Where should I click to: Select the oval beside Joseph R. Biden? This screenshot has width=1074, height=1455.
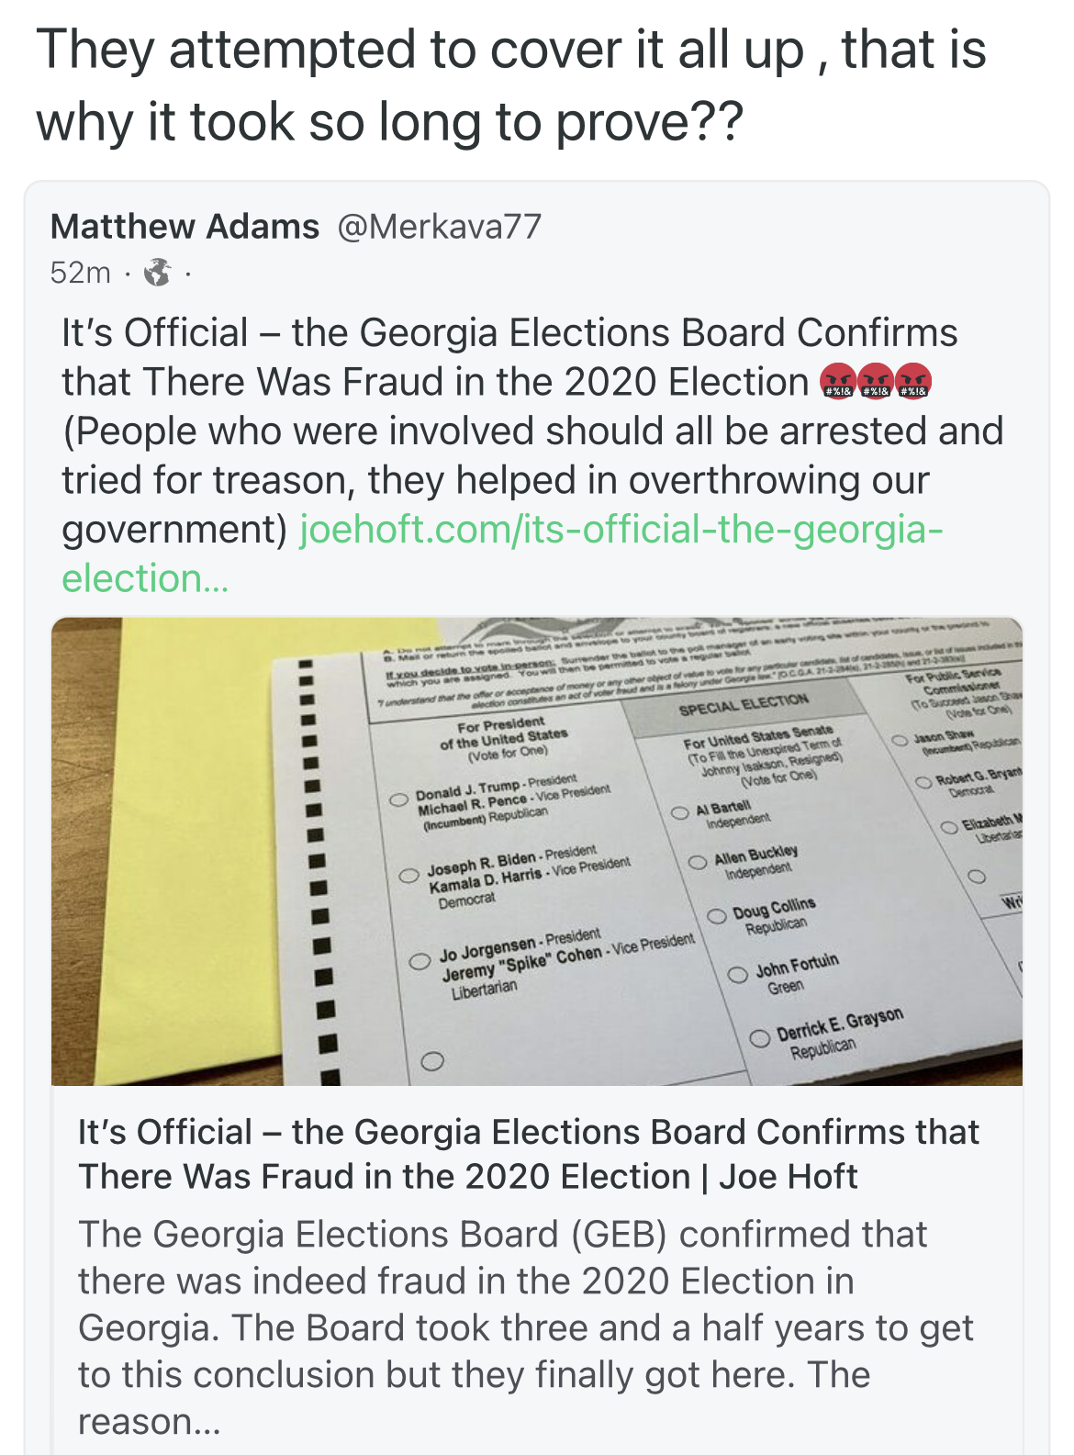pyautogui.click(x=408, y=875)
